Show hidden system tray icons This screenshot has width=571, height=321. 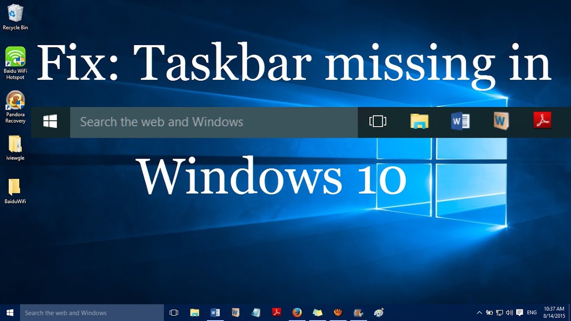(x=480, y=313)
